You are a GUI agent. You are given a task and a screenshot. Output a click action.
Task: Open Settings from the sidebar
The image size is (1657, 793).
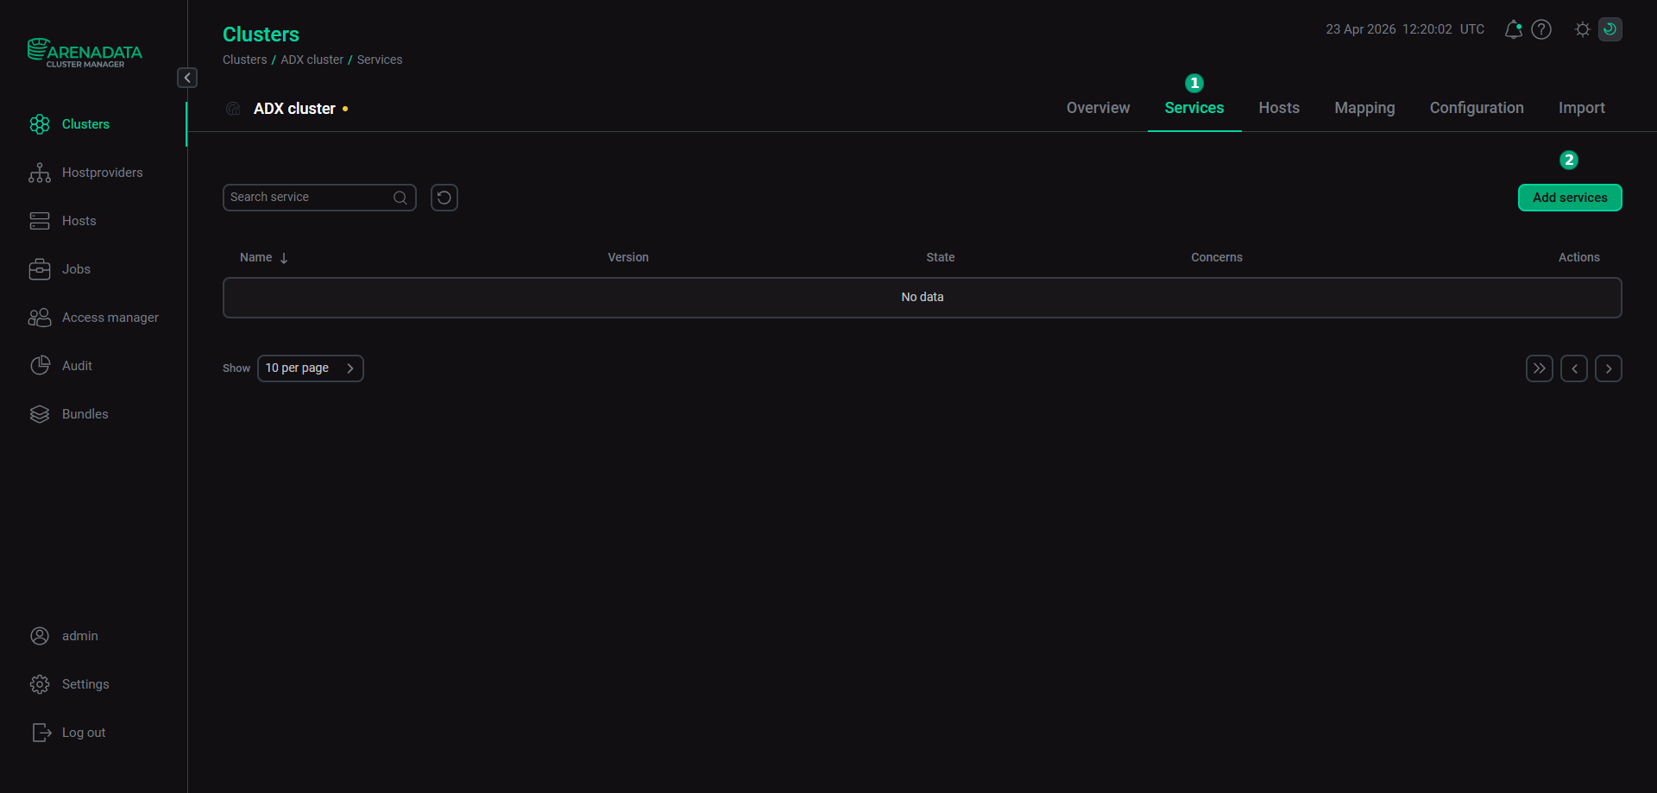click(x=69, y=684)
